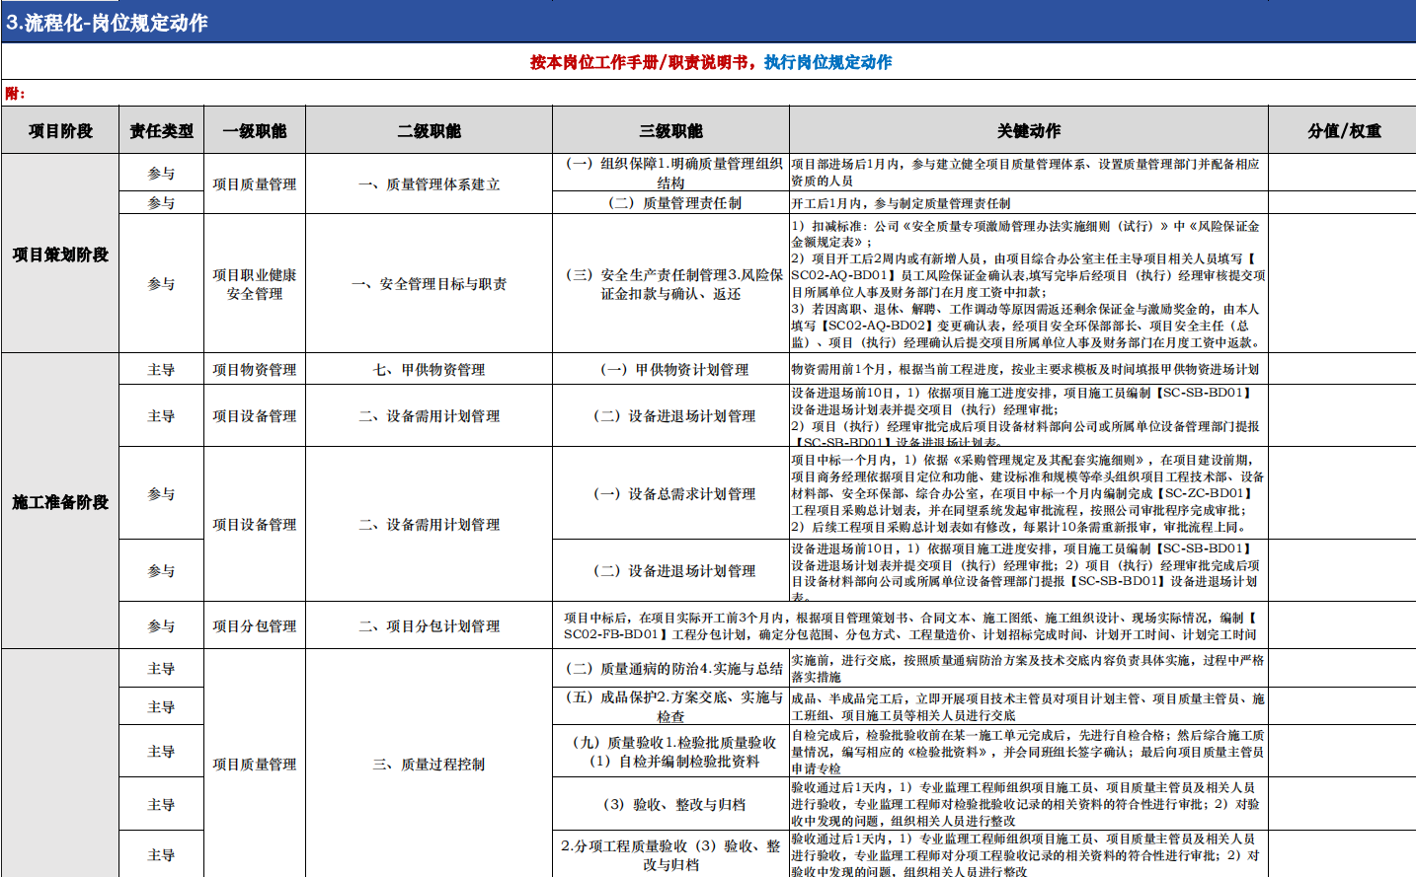
Task: Click the "项目阶段" column header
Action: 60,131
